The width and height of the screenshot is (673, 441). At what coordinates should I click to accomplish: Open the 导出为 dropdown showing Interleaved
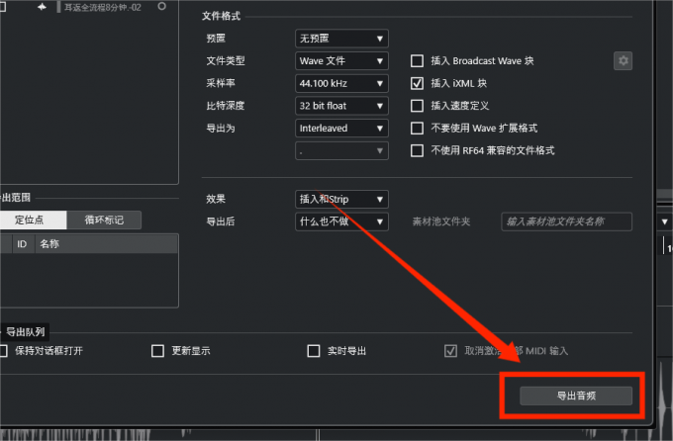pos(341,128)
